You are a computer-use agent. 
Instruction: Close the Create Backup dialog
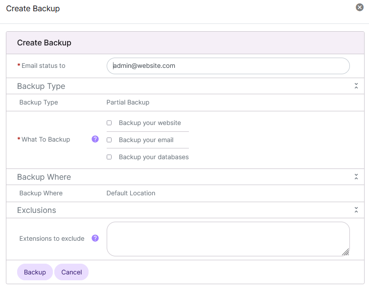[359, 7]
